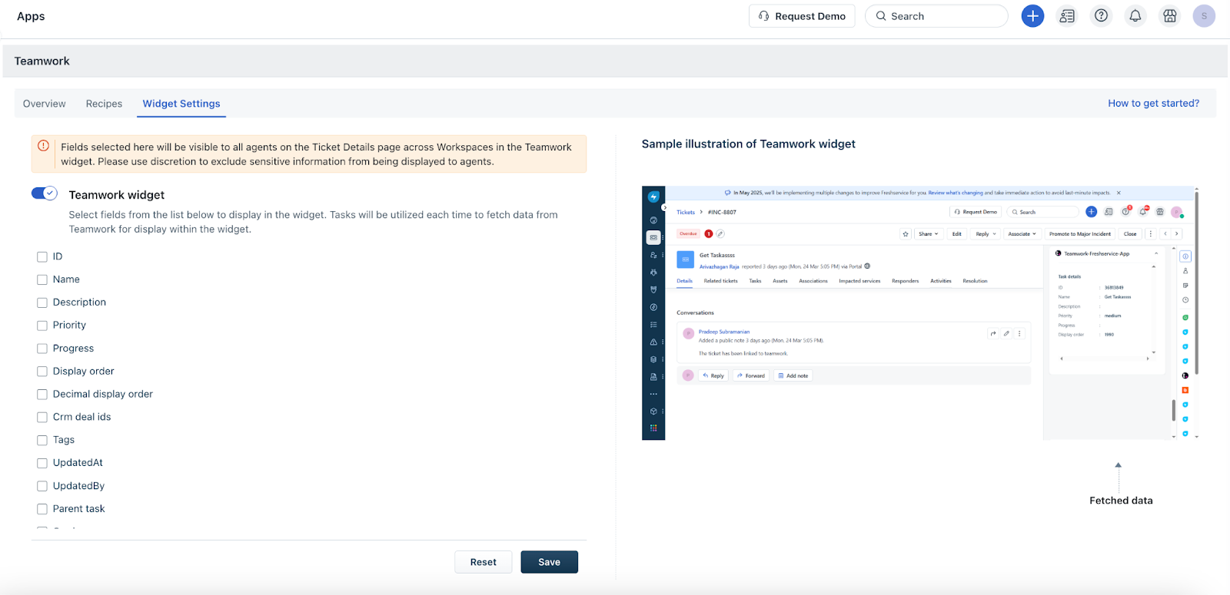Tick the Priority checkbox
This screenshot has height=595, width=1230.
click(x=42, y=326)
